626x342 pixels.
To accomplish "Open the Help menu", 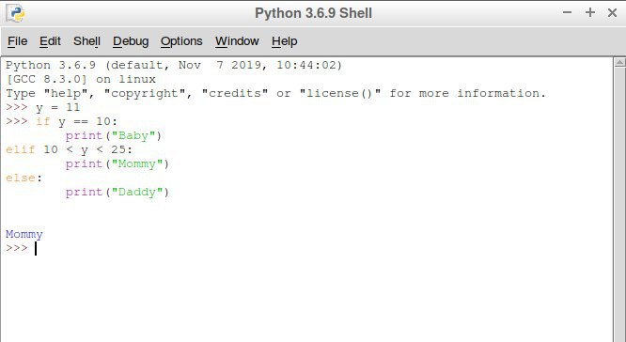I will tap(284, 41).
